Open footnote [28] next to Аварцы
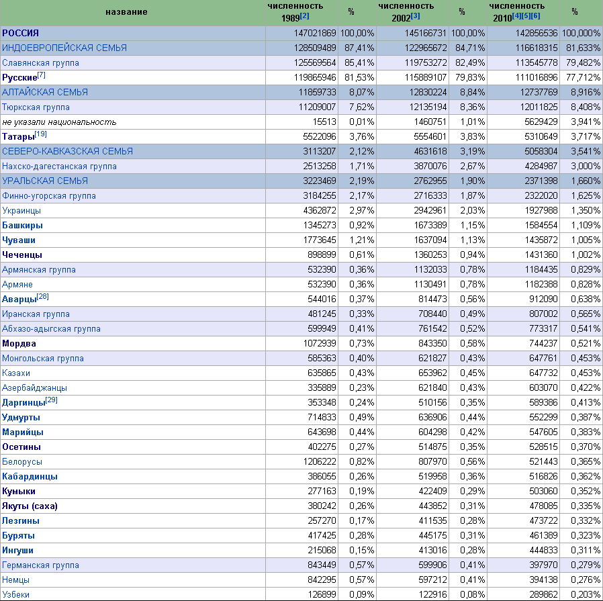This screenshot has width=603, height=601. 43,296
